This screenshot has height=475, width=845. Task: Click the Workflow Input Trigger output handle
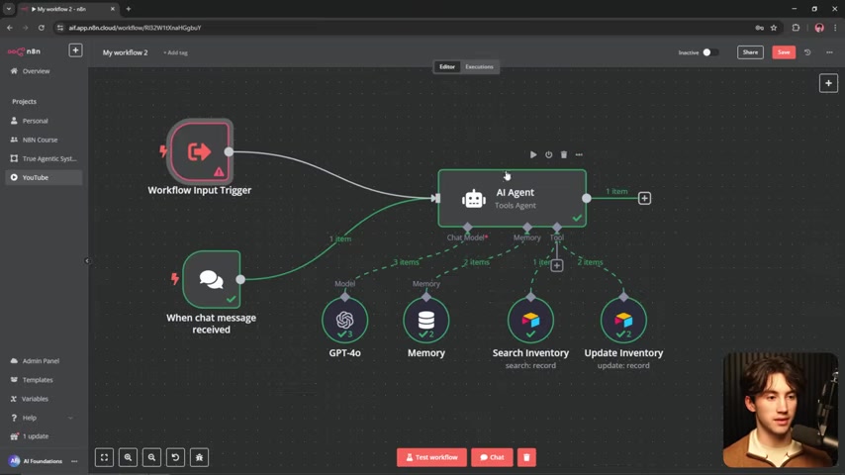229,152
